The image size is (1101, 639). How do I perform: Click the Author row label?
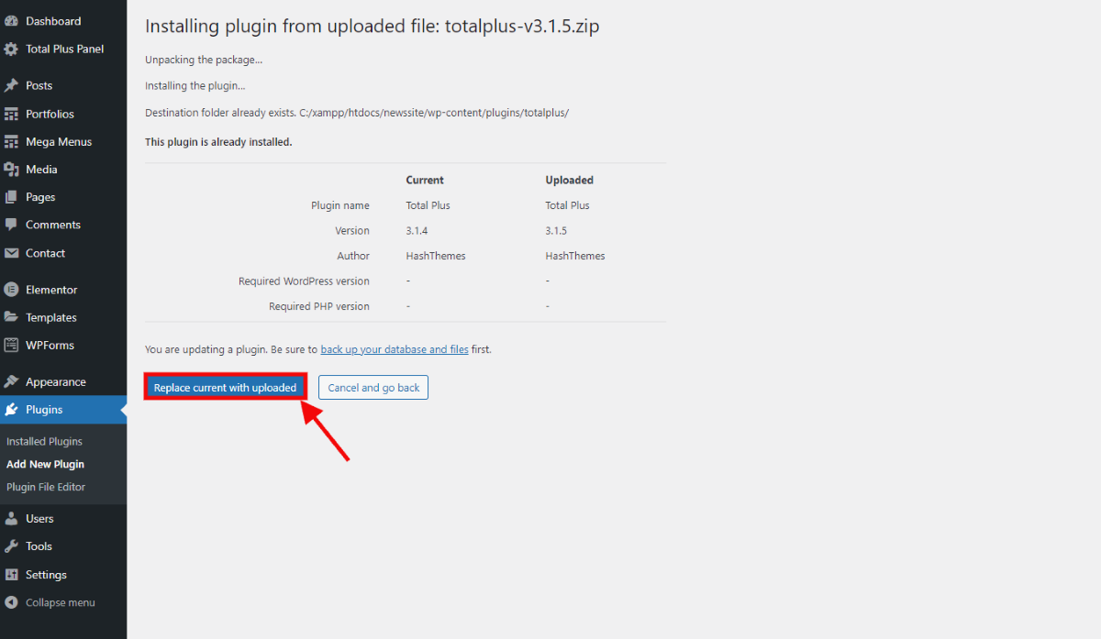click(353, 256)
